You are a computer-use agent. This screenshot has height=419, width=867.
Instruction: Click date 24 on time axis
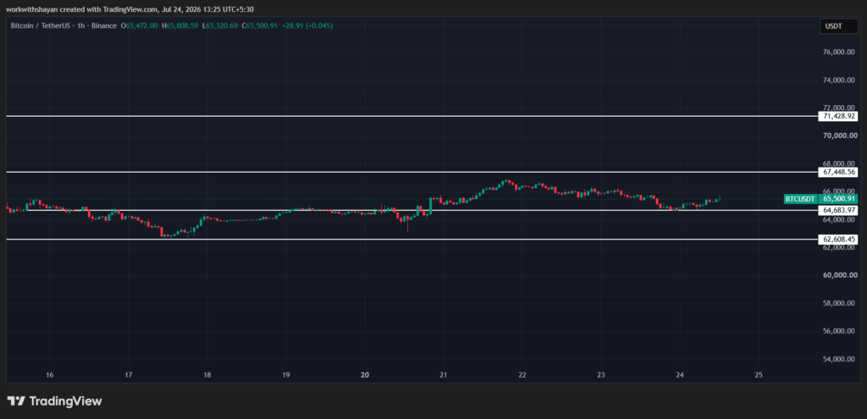(x=680, y=375)
